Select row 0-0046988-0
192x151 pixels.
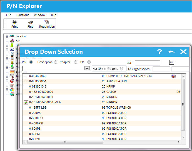(x=102, y=76)
